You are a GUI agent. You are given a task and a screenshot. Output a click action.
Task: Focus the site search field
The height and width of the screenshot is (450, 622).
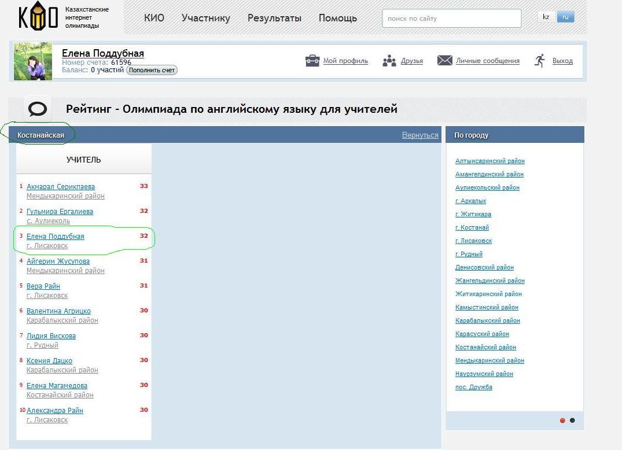(451, 19)
